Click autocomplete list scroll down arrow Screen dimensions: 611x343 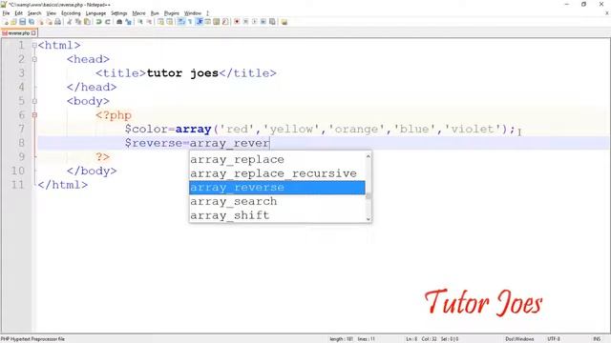(x=369, y=219)
